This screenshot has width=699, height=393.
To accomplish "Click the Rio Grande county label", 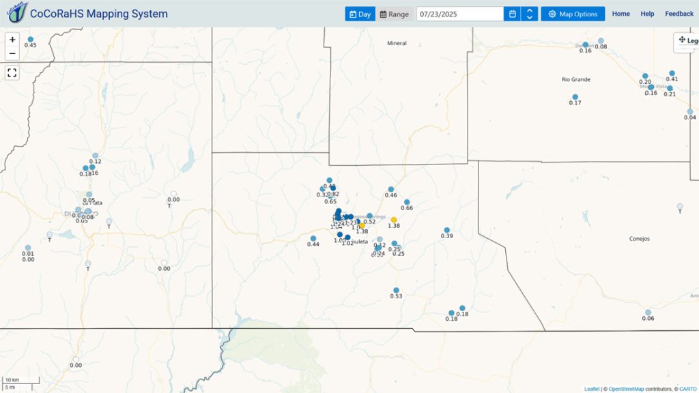I will point(576,79).
